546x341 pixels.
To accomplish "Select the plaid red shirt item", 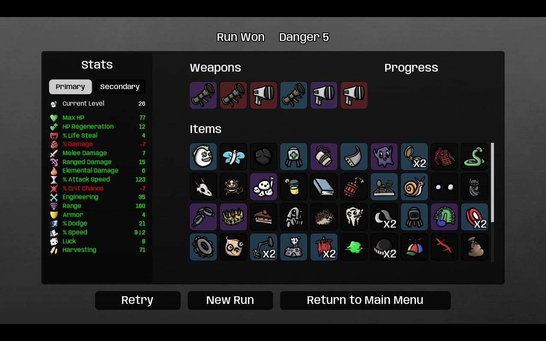I will tap(444, 156).
